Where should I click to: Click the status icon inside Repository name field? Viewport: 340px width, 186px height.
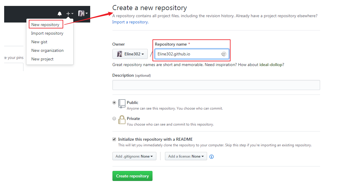point(224,54)
